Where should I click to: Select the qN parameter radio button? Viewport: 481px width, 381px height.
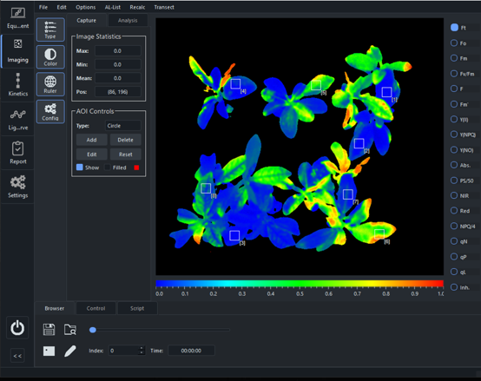(x=454, y=241)
